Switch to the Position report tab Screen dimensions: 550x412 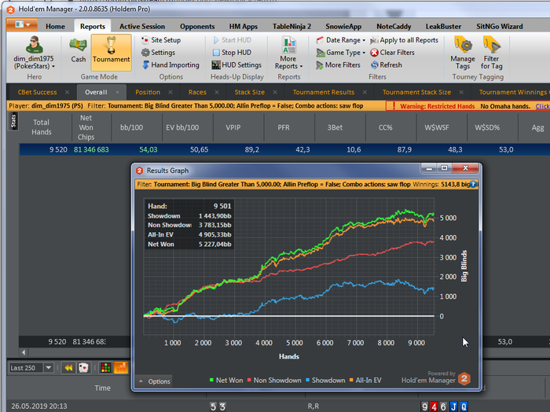click(148, 92)
